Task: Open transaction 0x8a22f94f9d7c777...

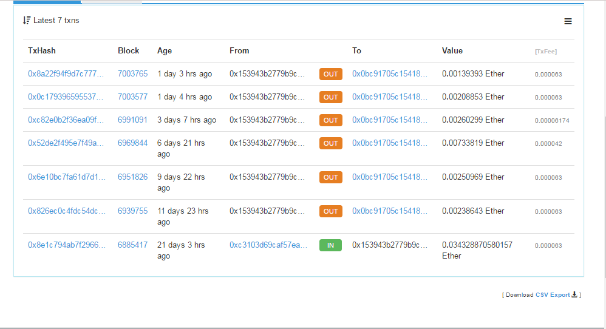Action: (x=66, y=74)
